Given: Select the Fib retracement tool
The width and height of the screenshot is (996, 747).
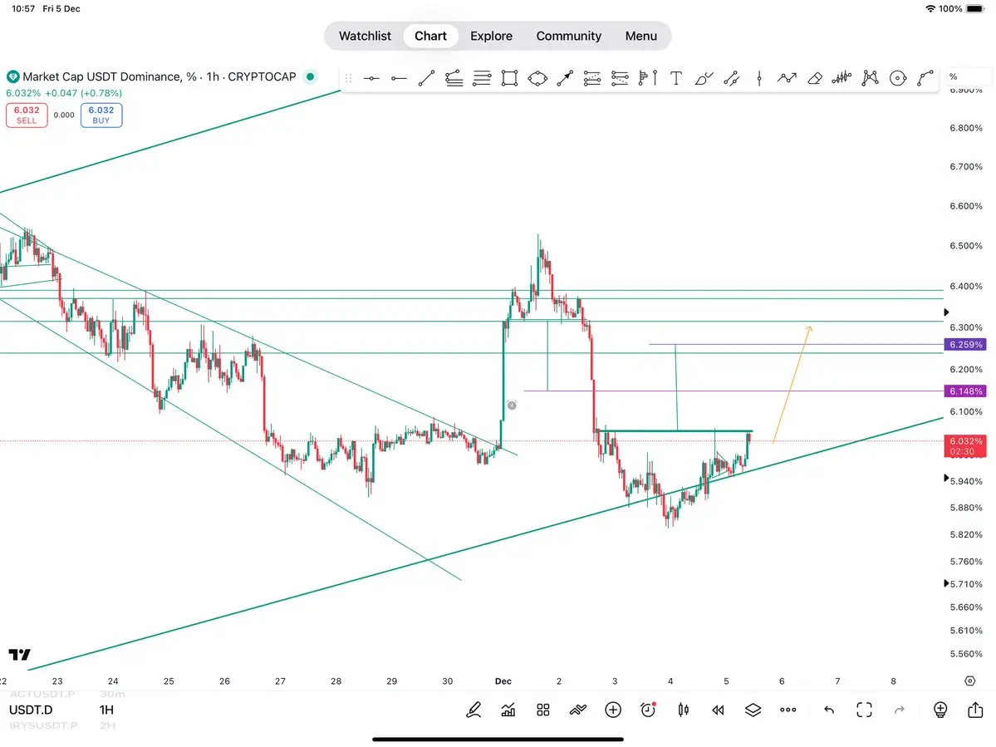Looking at the screenshot, I should (592, 78).
